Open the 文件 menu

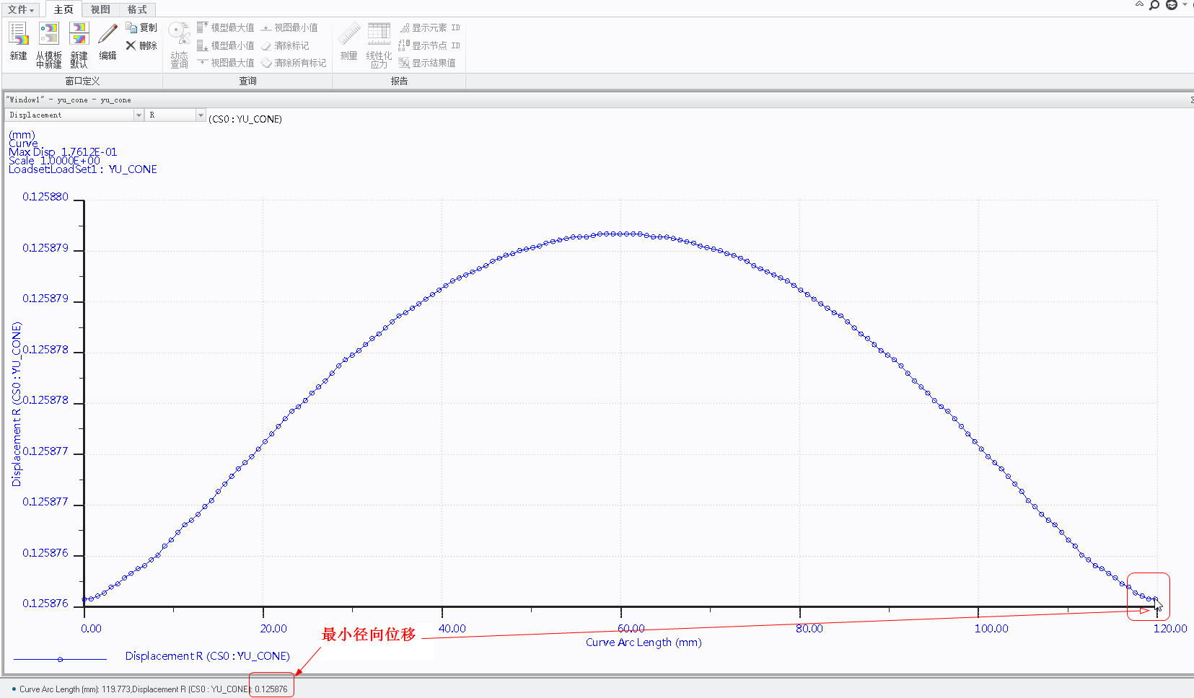point(20,9)
